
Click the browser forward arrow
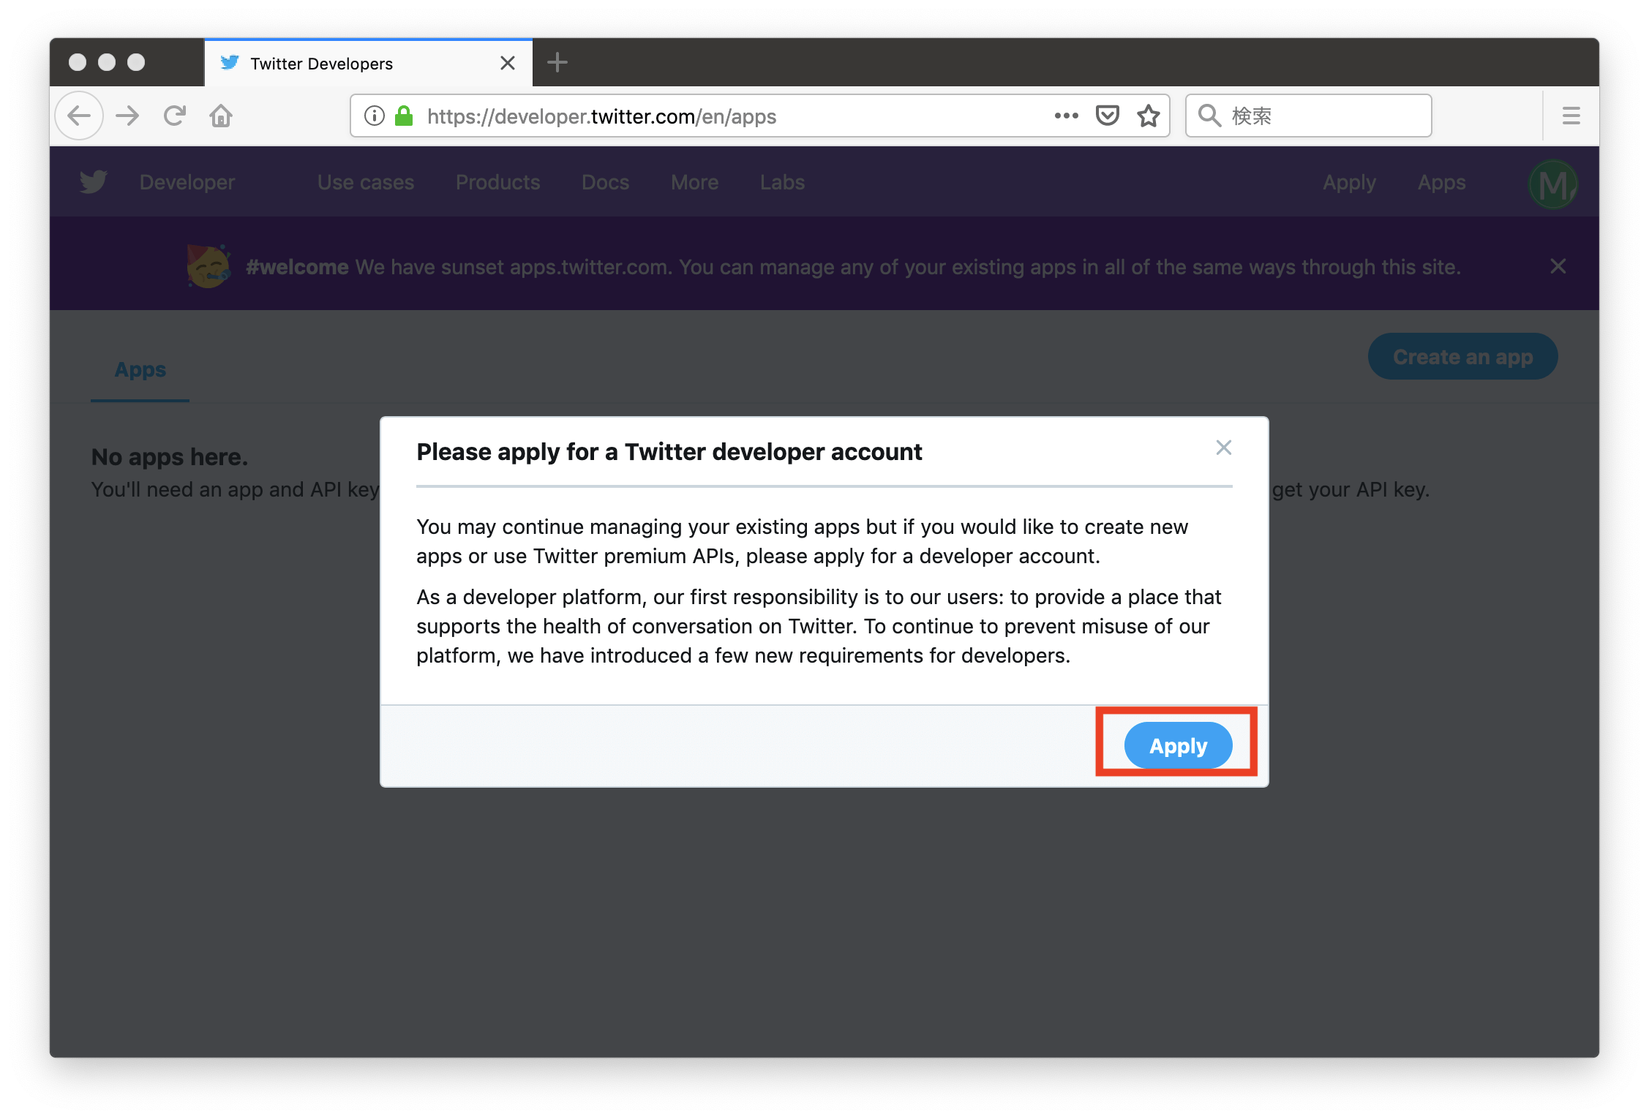[x=127, y=116]
